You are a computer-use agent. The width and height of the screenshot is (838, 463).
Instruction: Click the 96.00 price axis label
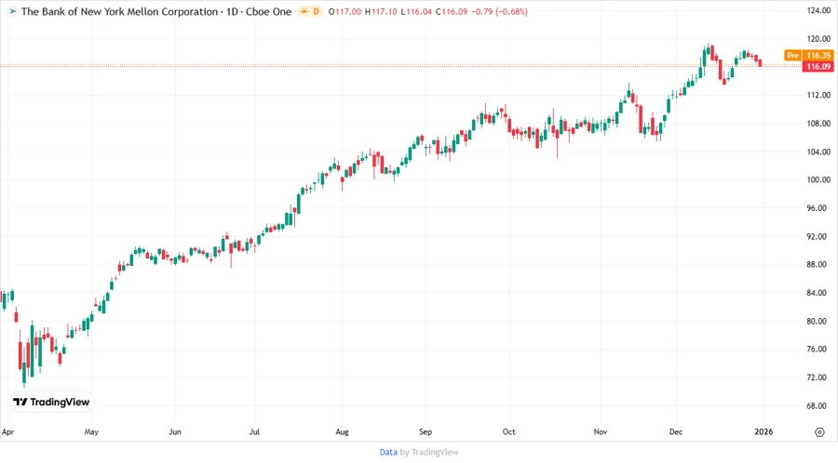pyautogui.click(x=818, y=208)
